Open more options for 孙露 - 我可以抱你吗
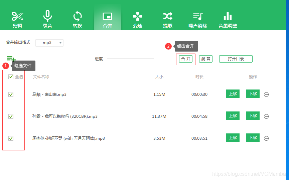 click(266, 116)
